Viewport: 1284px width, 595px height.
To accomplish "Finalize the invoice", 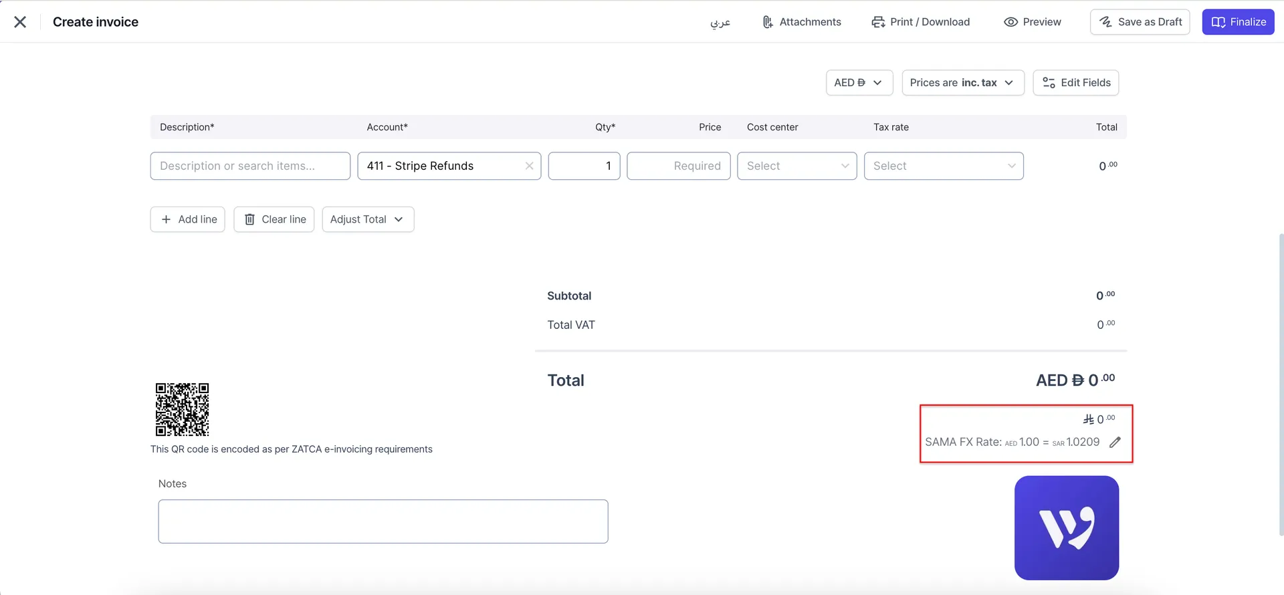I will [1238, 22].
